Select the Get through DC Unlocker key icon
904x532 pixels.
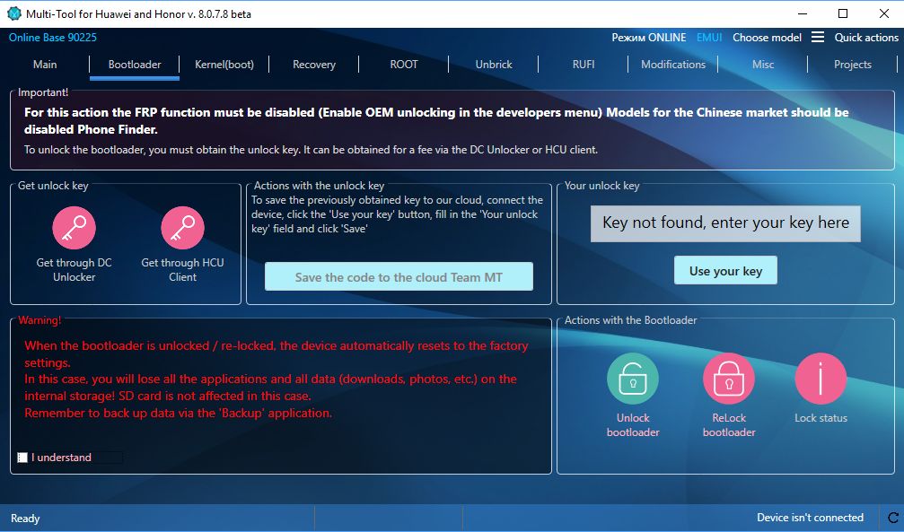74,227
